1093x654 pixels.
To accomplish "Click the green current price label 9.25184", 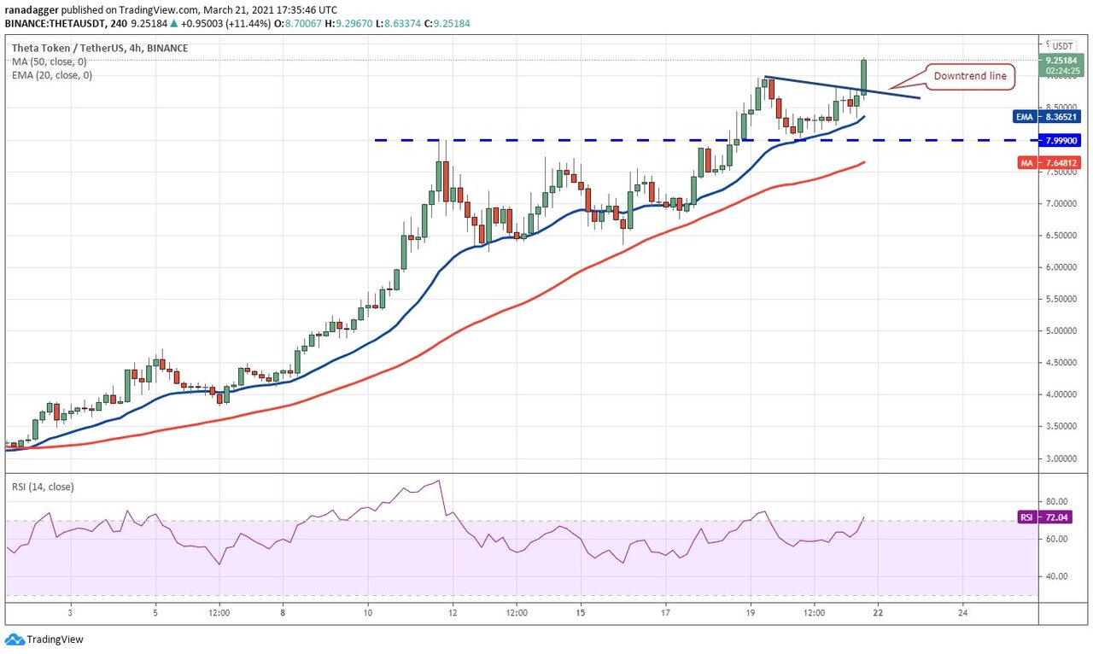I will click(1062, 60).
